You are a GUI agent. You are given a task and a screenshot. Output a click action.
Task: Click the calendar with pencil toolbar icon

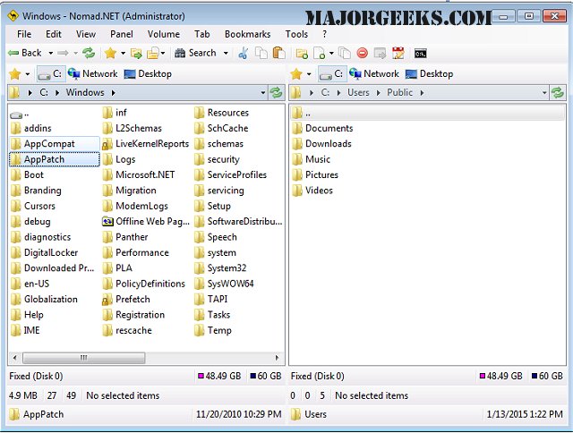(398, 54)
